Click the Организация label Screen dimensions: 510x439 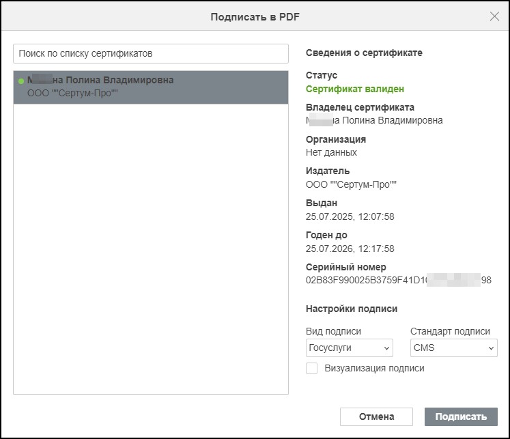(x=336, y=139)
